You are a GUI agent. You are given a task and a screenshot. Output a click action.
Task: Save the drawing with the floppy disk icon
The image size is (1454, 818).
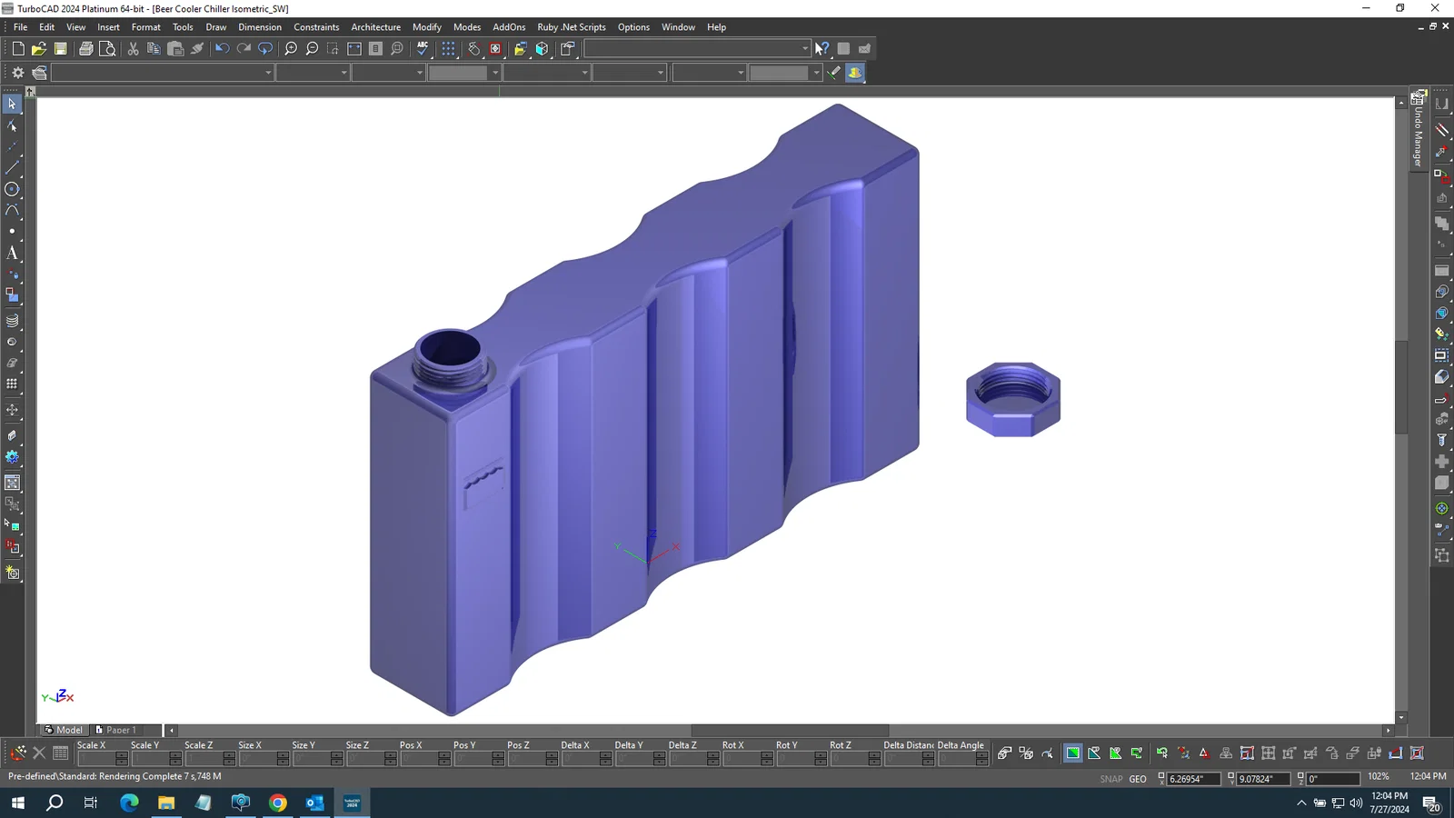click(x=60, y=49)
